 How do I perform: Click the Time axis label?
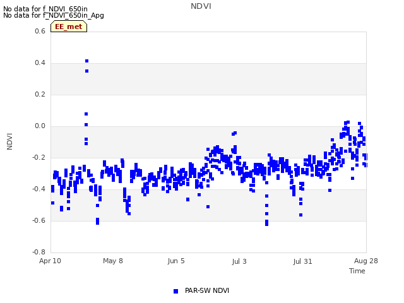pyautogui.click(x=357, y=271)
